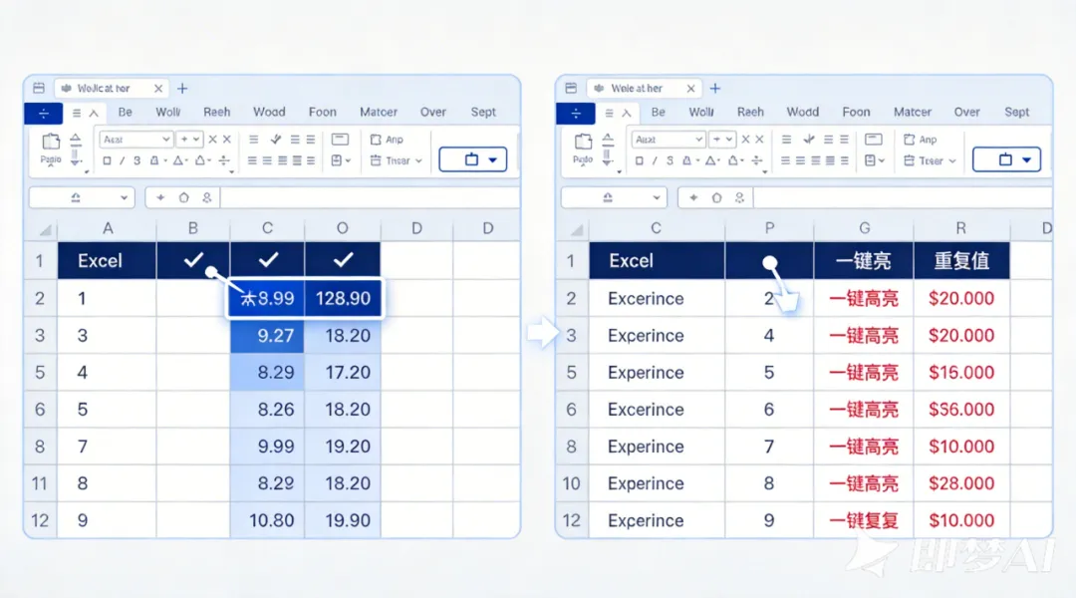Viewport: 1076px width, 598px height.
Task: Expand the 'Tnsar' dropdown in left ribbon
Action: point(397,160)
